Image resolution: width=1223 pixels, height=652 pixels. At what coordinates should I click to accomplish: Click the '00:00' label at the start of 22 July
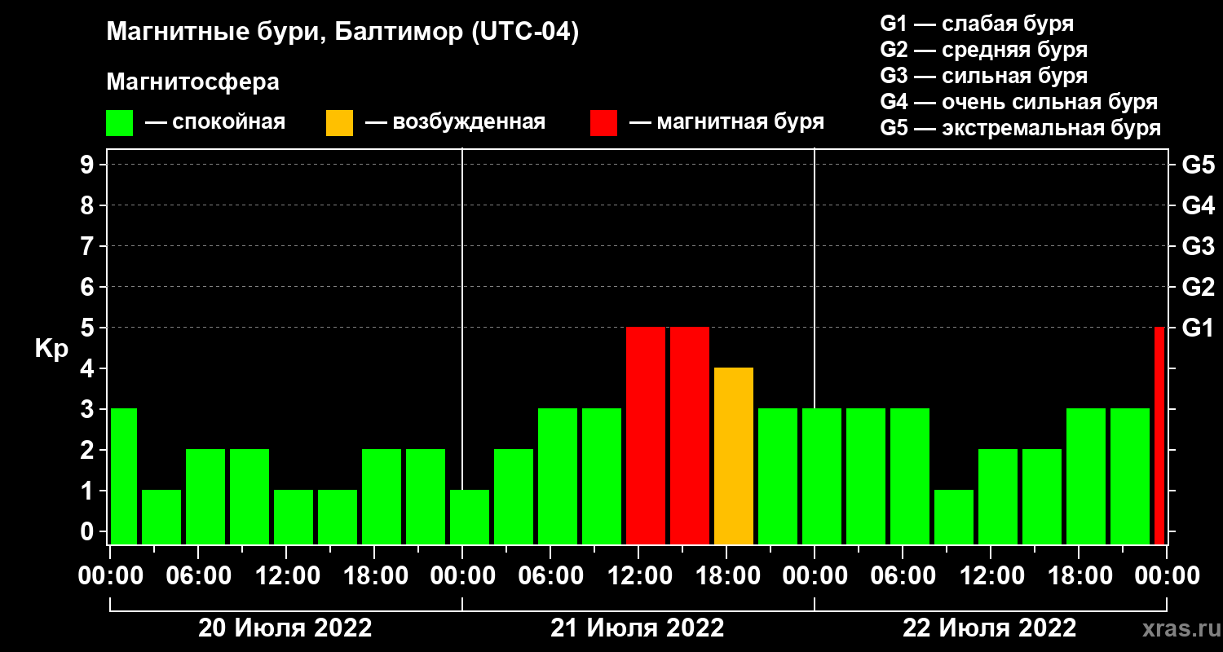[x=815, y=576]
